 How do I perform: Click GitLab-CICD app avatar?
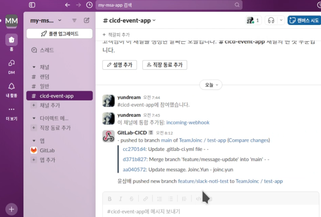coord(109,136)
